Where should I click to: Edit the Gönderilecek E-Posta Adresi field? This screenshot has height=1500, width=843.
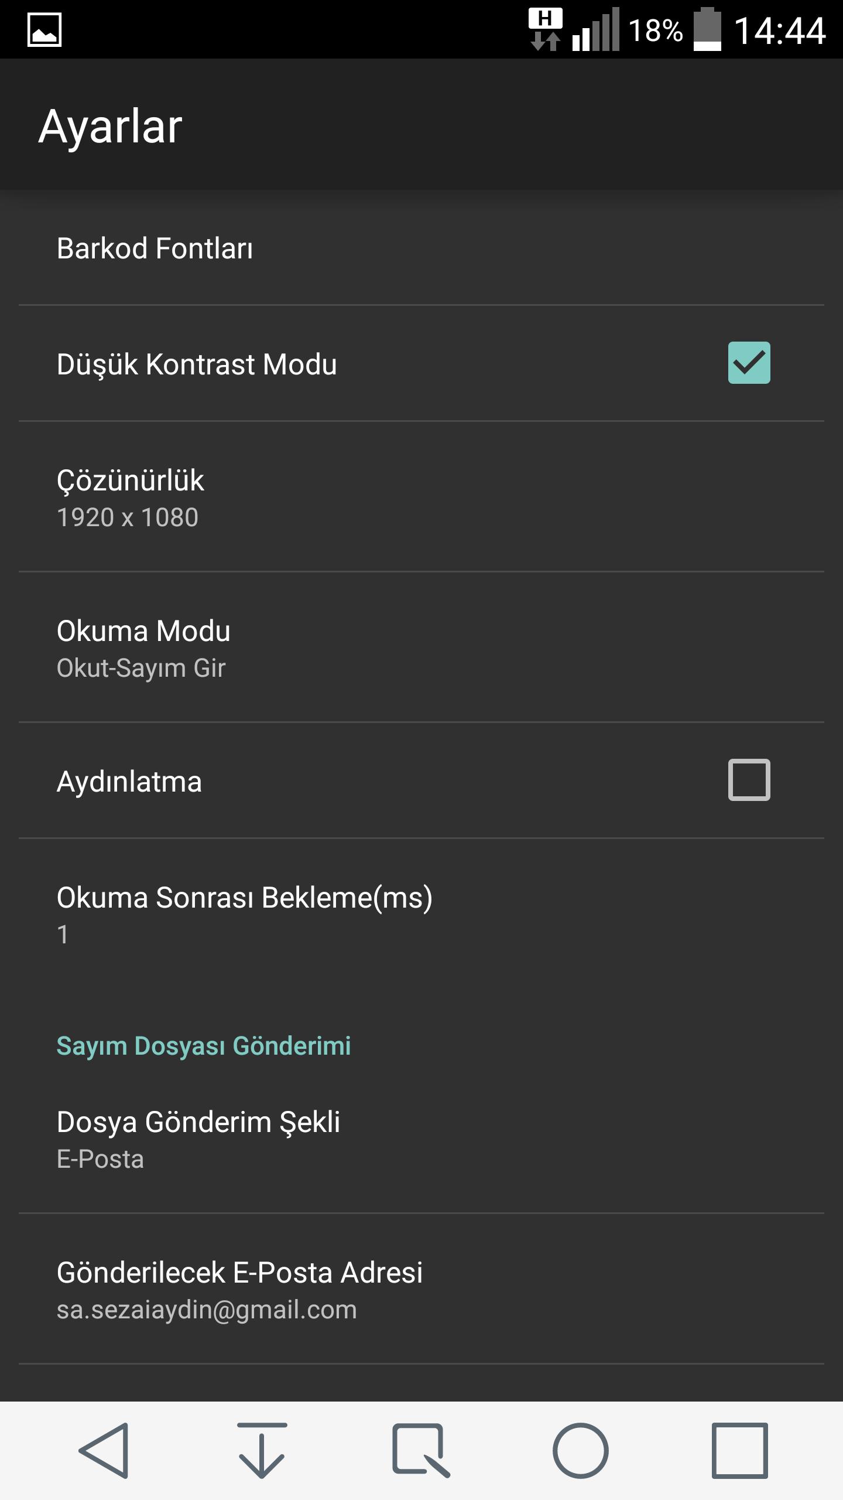(x=421, y=1288)
